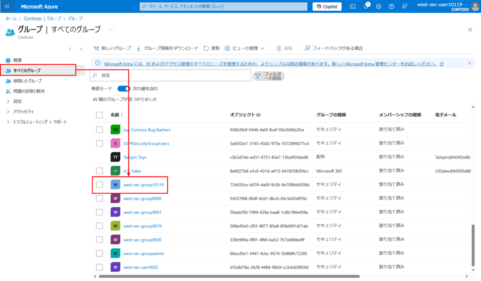This screenshot has height=281, width=481.
Task: Open SSPRSecurityGroupUsers group
Action: 146,144
